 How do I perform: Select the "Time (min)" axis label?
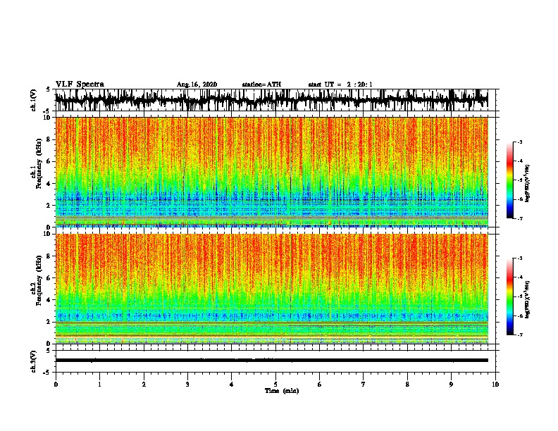point(282,391)
